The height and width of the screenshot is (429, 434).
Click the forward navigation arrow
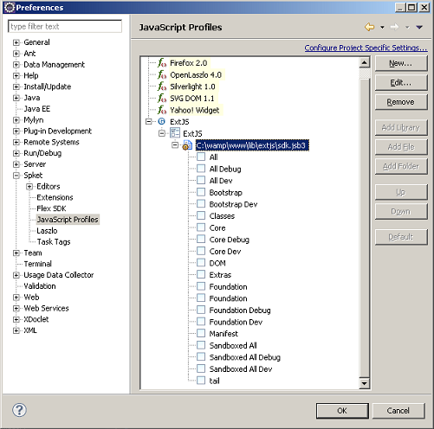tap(394, 27)
